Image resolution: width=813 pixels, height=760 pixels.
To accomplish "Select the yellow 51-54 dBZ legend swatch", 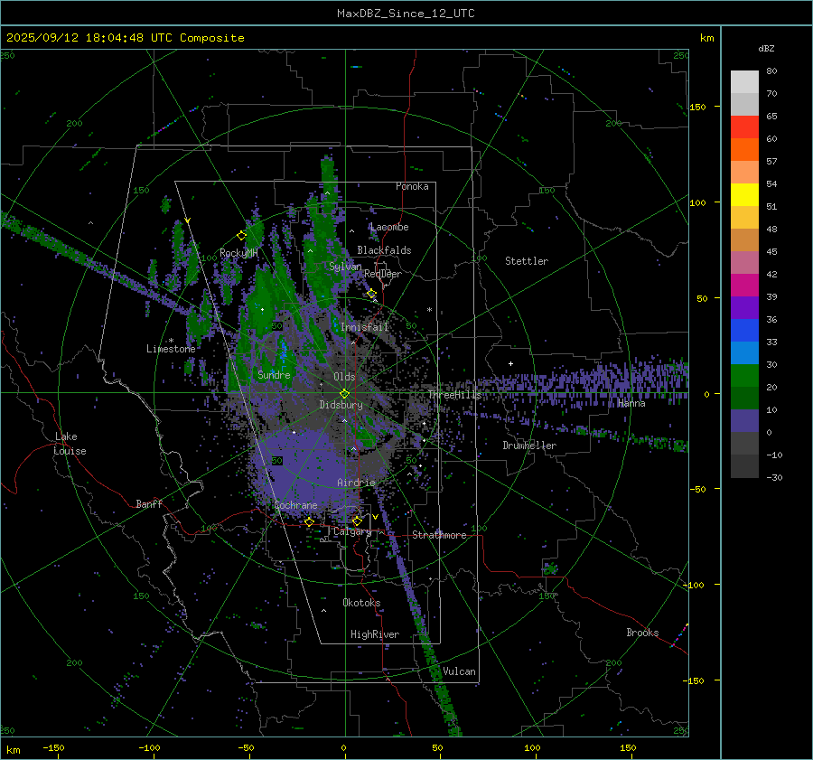I will 744,195.
